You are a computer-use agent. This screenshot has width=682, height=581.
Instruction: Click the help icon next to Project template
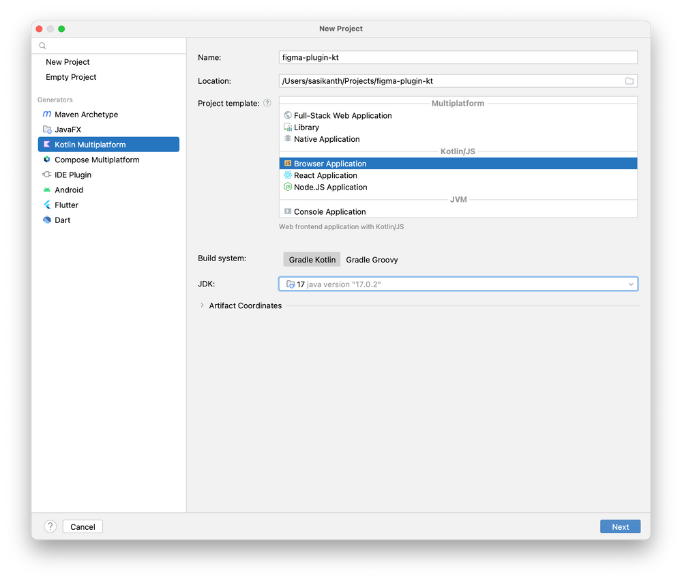point(266,103)
